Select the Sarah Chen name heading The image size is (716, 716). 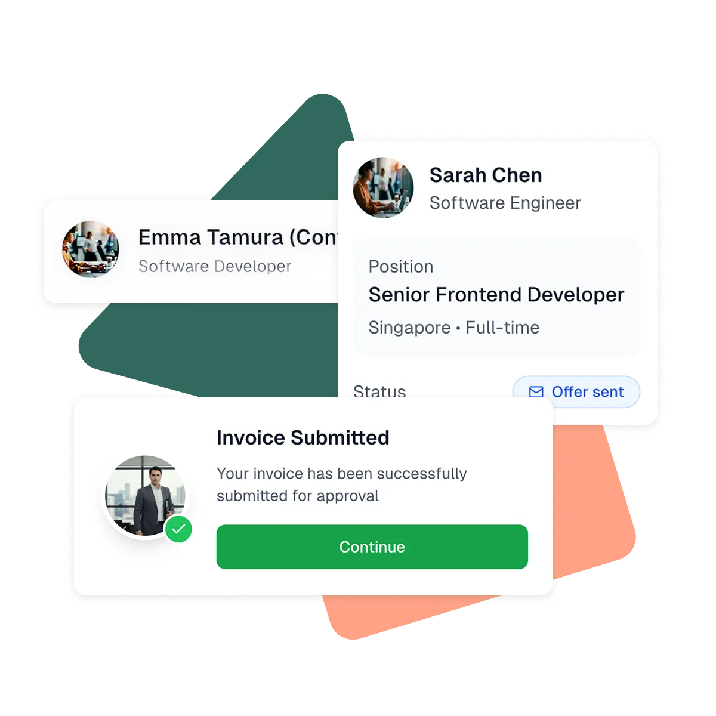pyautogui.click(x=486, y=175)
